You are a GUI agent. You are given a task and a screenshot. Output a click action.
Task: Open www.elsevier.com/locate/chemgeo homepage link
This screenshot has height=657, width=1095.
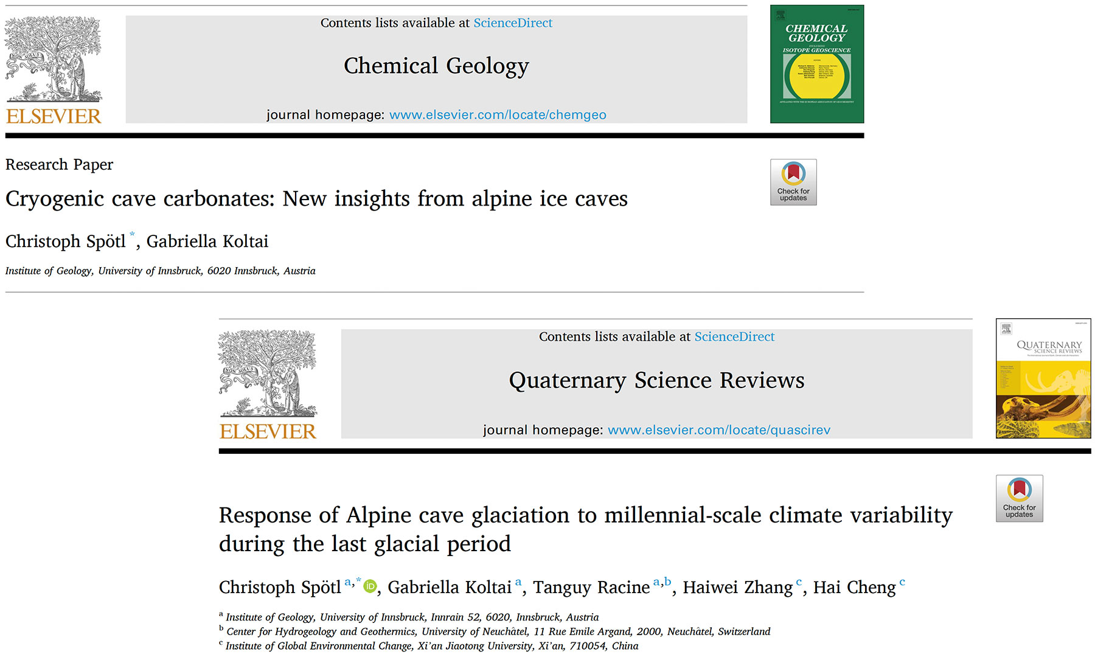tap(498, 115)
